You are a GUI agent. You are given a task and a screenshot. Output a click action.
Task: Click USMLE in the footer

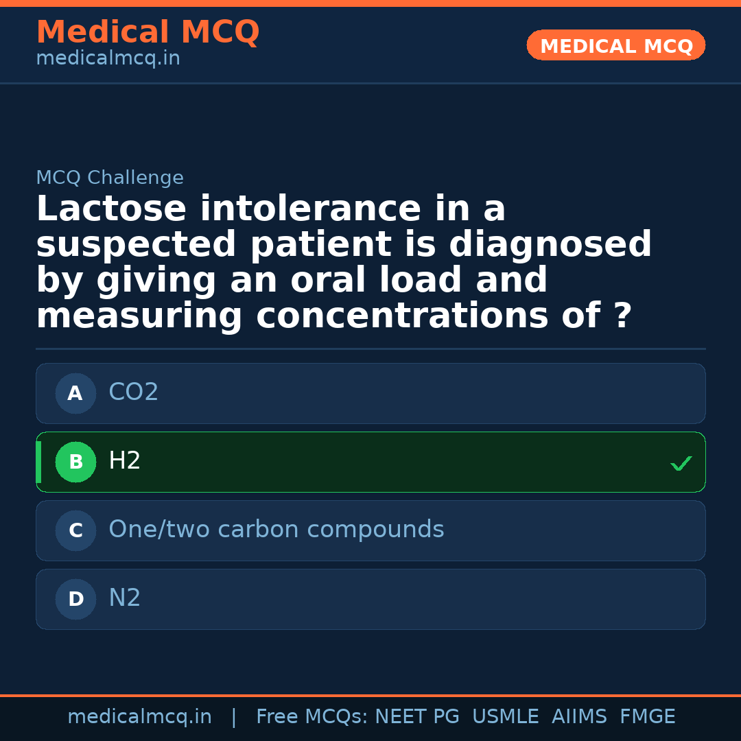pos(505,717)
